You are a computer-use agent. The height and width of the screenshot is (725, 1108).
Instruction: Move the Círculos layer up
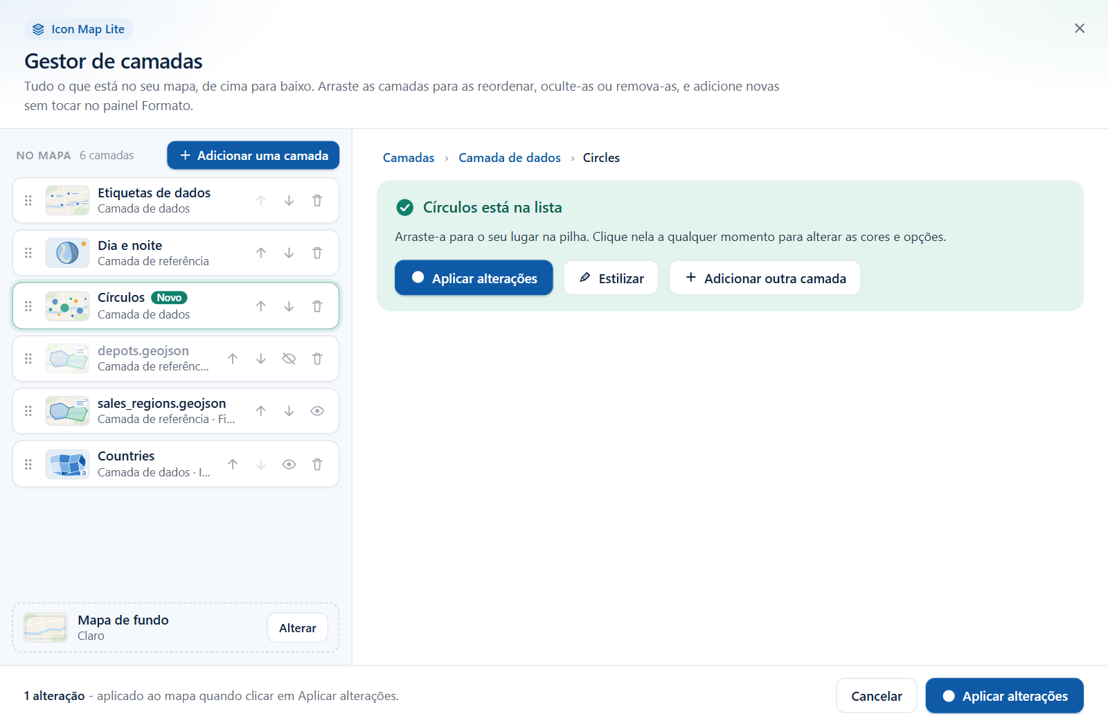(x=260, y=306)
